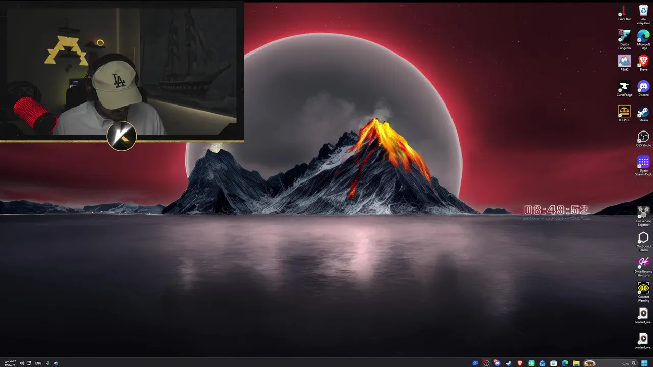This screenshot has height=367, width=653.
Task: Select the first content_wa video file
Action: [643, 316]
